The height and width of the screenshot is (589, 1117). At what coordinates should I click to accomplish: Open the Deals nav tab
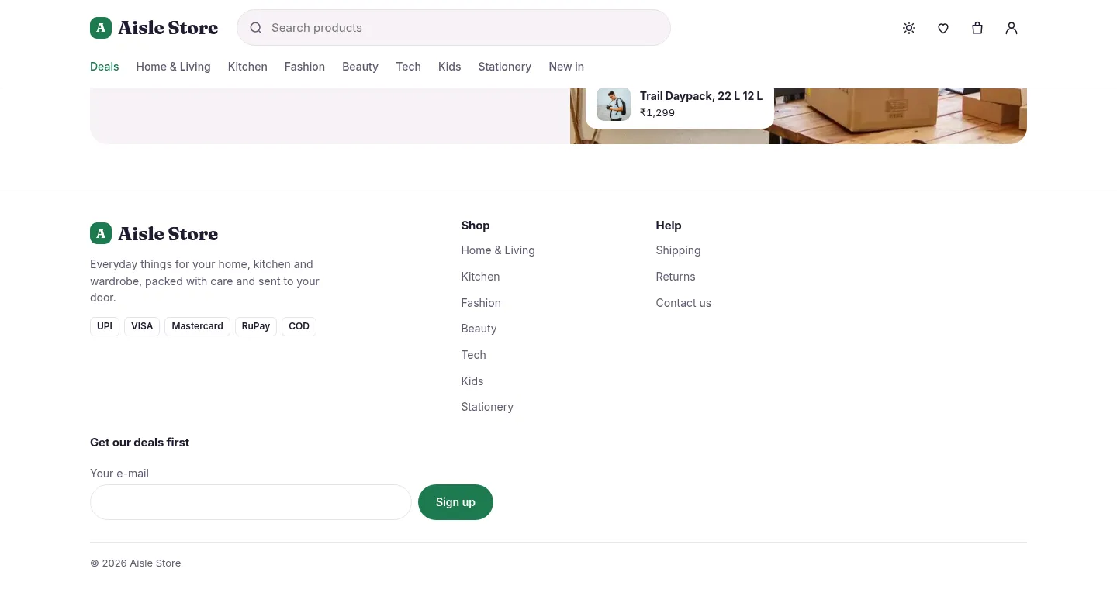[105, 67]
